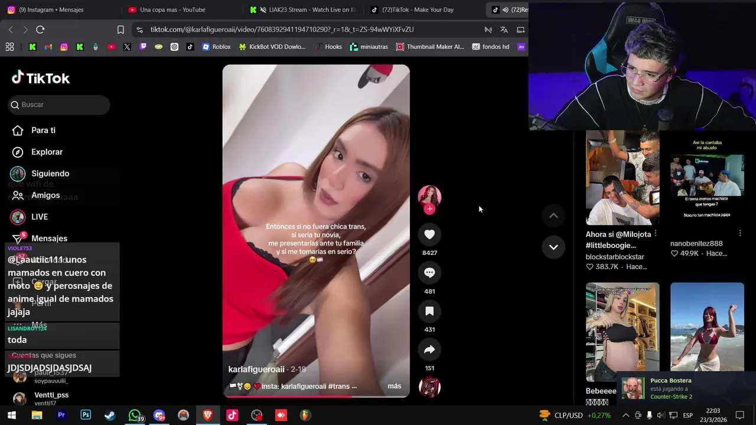Open X (Twitter) bookmark icon
Screen dimensions: 756x425
coord(127,47)
